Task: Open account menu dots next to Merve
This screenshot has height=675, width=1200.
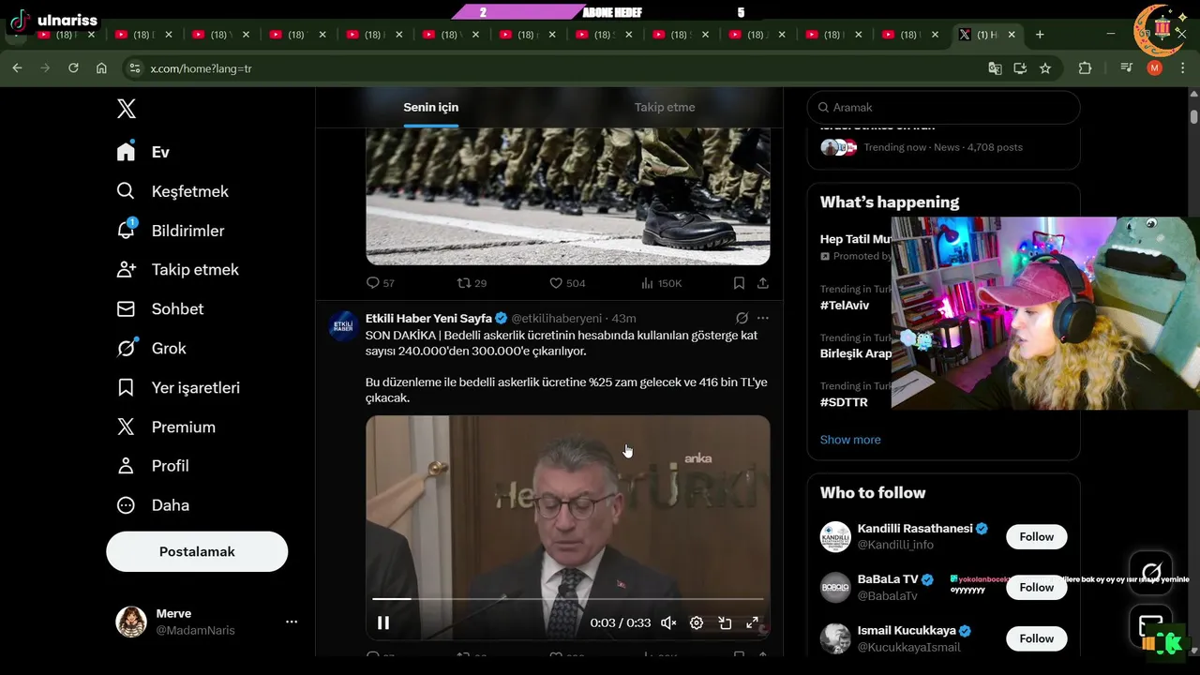Action: (x=292, y=622)
